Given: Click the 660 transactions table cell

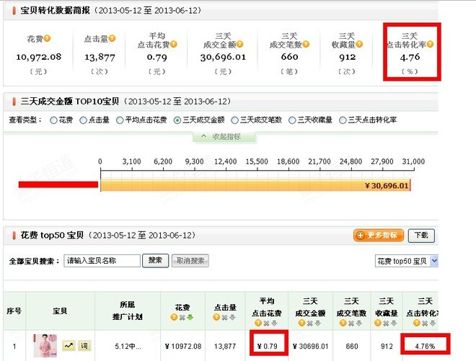Looking at the screenshot, I should (x=352, y=347).
